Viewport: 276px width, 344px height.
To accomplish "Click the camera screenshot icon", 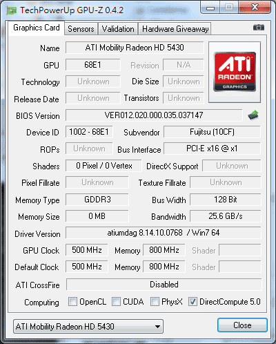I will pyautogui.click(x=259, y=28).
